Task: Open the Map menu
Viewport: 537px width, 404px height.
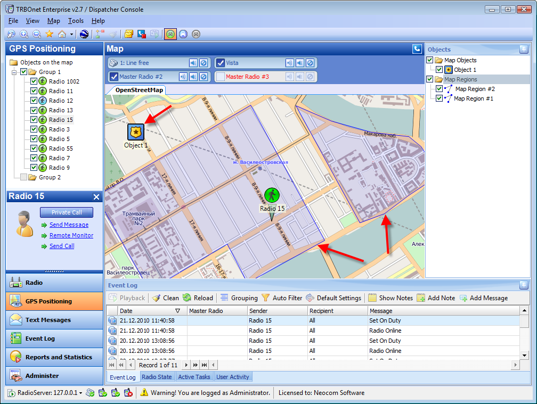Action: tap(53, 21)
